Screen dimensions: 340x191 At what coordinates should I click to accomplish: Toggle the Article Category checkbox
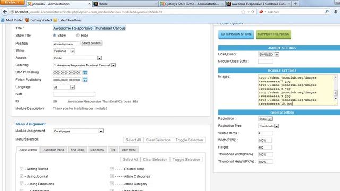coord(112,184)
